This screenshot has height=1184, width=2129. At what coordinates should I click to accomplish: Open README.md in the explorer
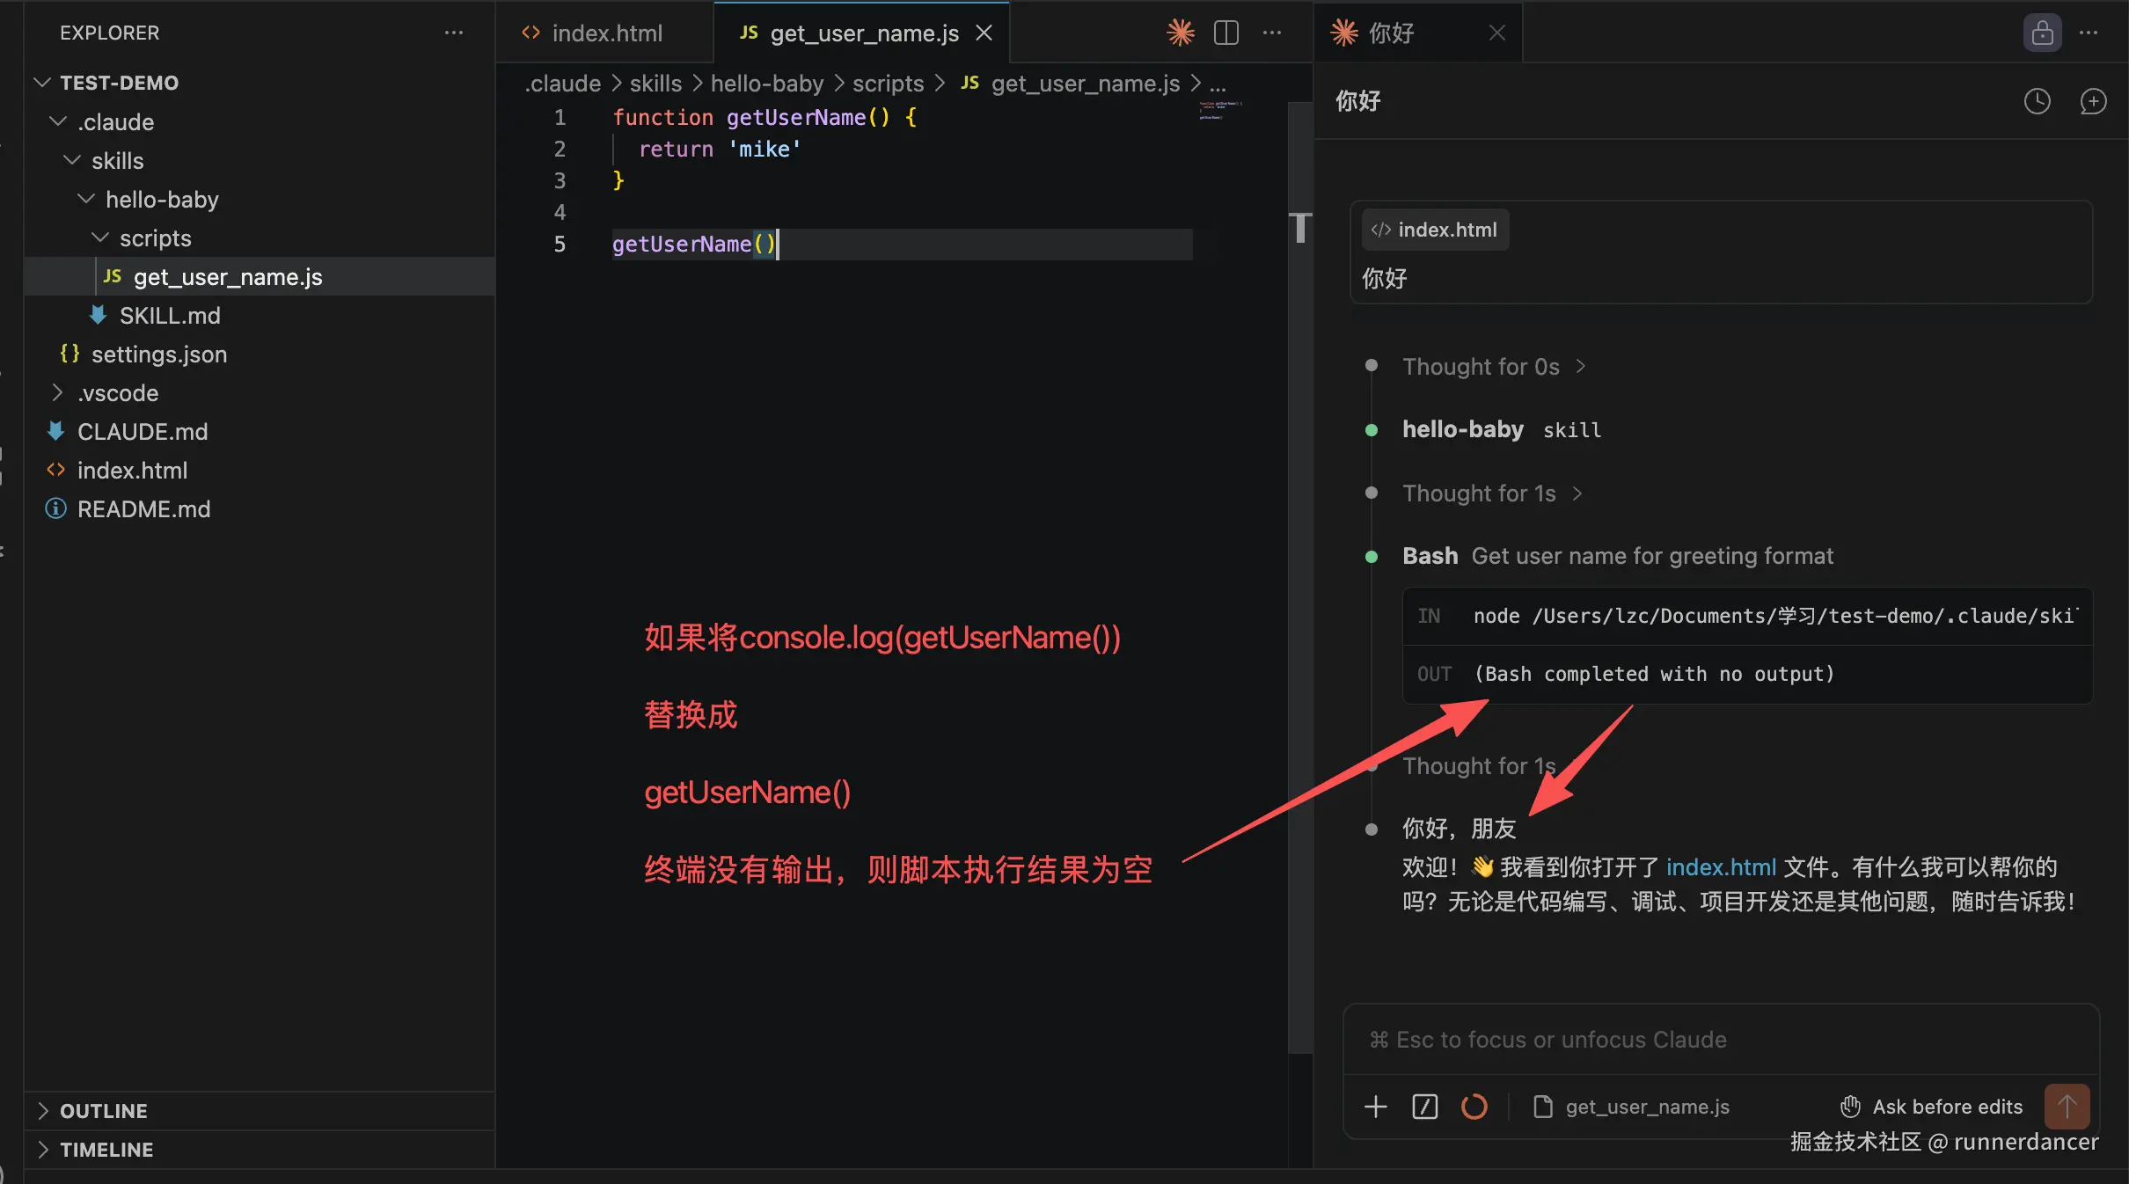pyautogui.click(x=143, y=509)
